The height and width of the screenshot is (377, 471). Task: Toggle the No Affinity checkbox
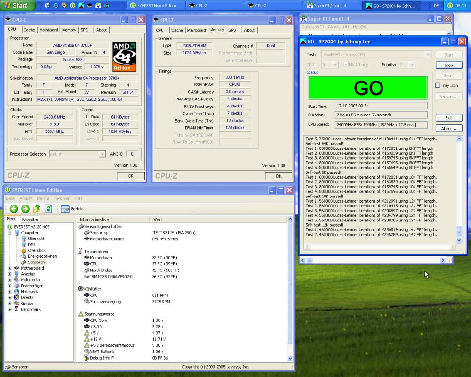(x=346, y=65)
